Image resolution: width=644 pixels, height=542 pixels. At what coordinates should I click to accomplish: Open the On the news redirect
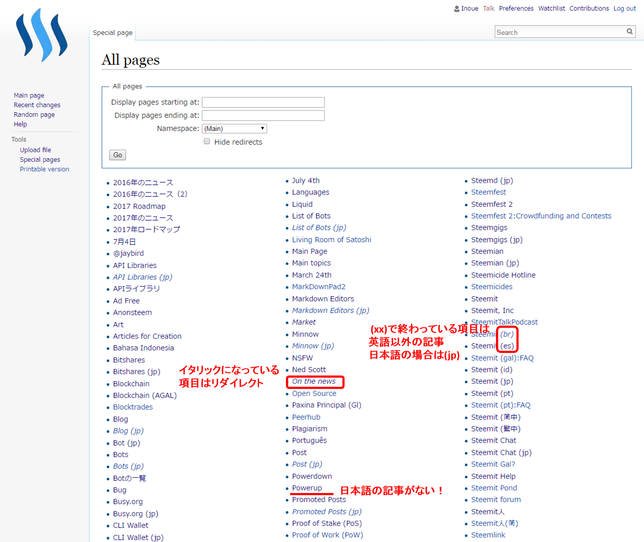click(314, 381)
